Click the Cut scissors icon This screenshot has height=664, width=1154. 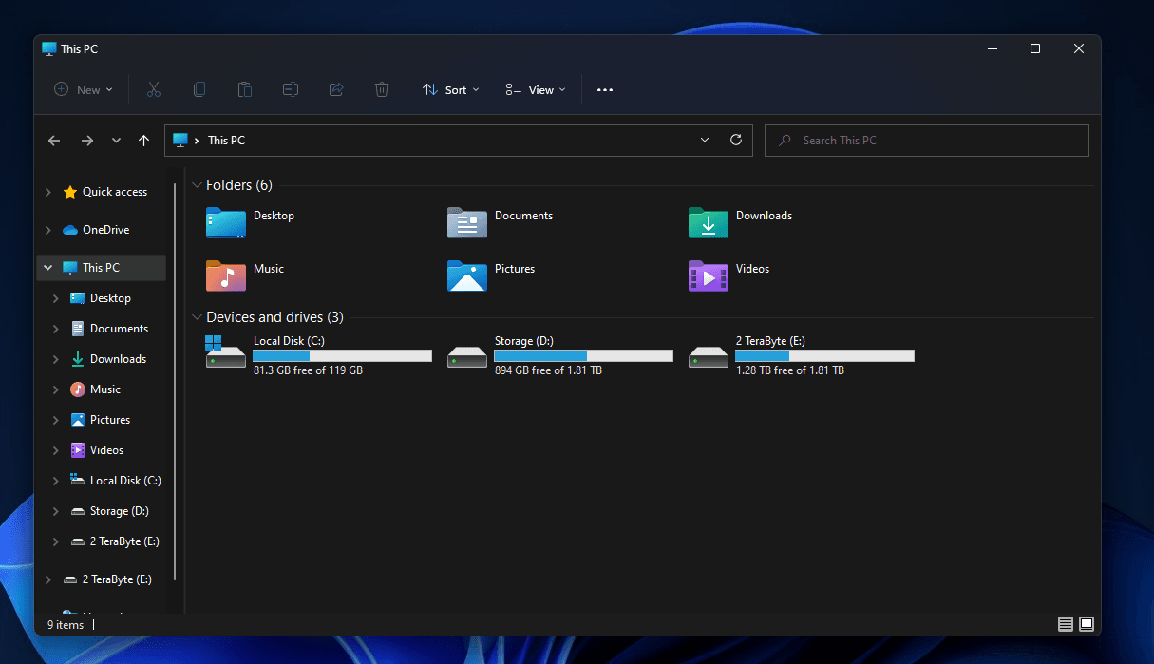point(153,89)
